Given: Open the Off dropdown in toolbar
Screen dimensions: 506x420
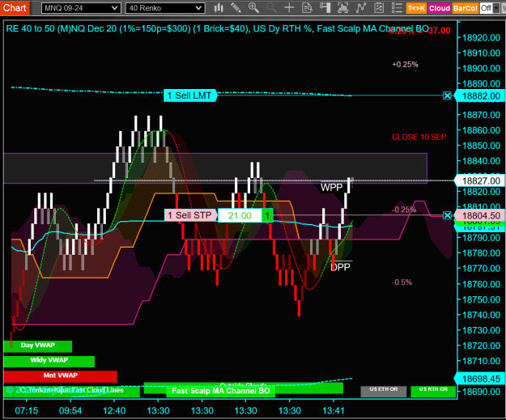Looking at the screenshot, I should (489, 8).
